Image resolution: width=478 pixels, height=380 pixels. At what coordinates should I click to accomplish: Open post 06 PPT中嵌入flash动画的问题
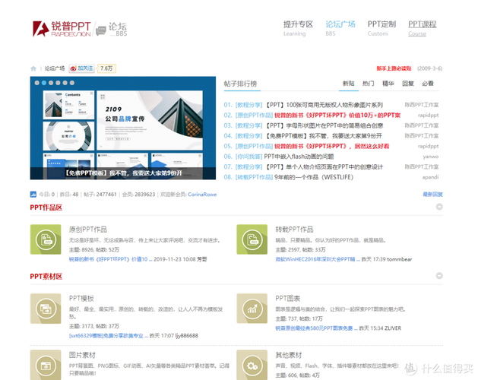299,157
